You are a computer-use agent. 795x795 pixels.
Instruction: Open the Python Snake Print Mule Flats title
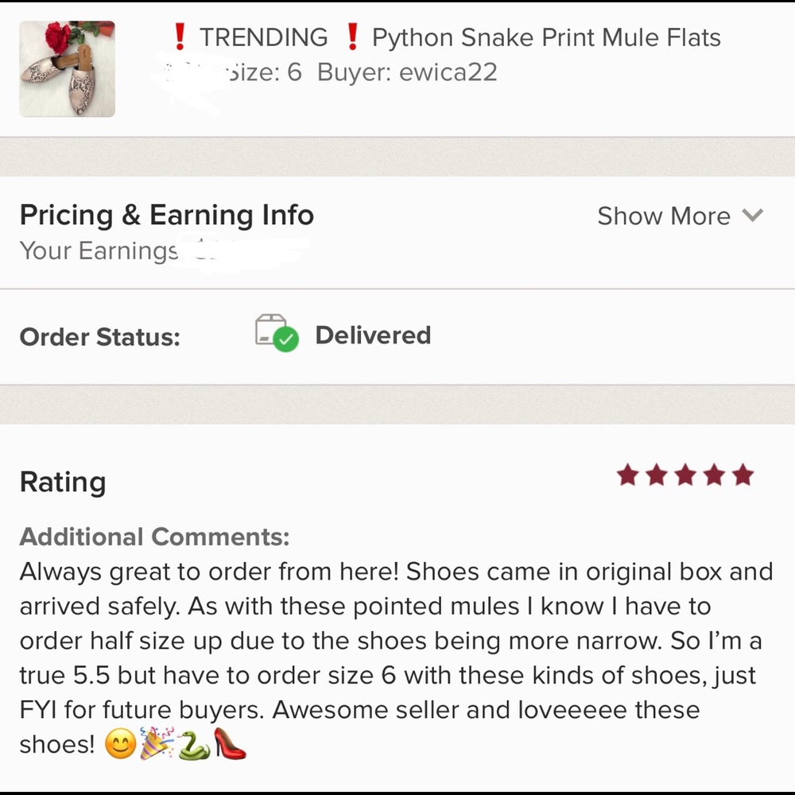tap(546, 37)
